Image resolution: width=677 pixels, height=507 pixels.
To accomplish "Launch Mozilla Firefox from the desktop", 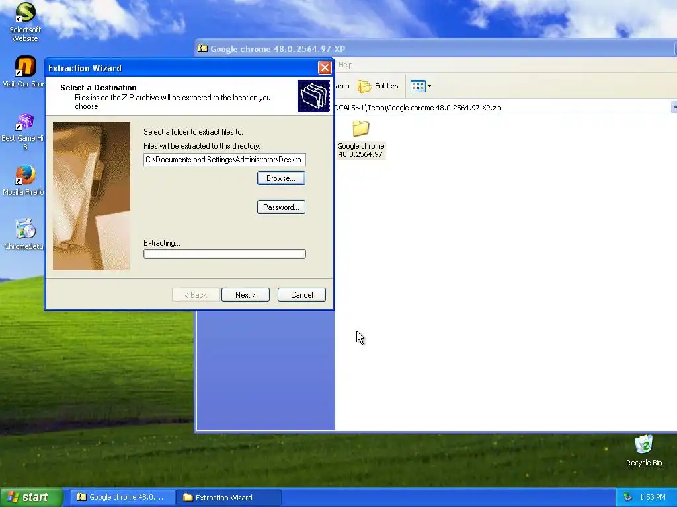I will click(x=24, y=180).
